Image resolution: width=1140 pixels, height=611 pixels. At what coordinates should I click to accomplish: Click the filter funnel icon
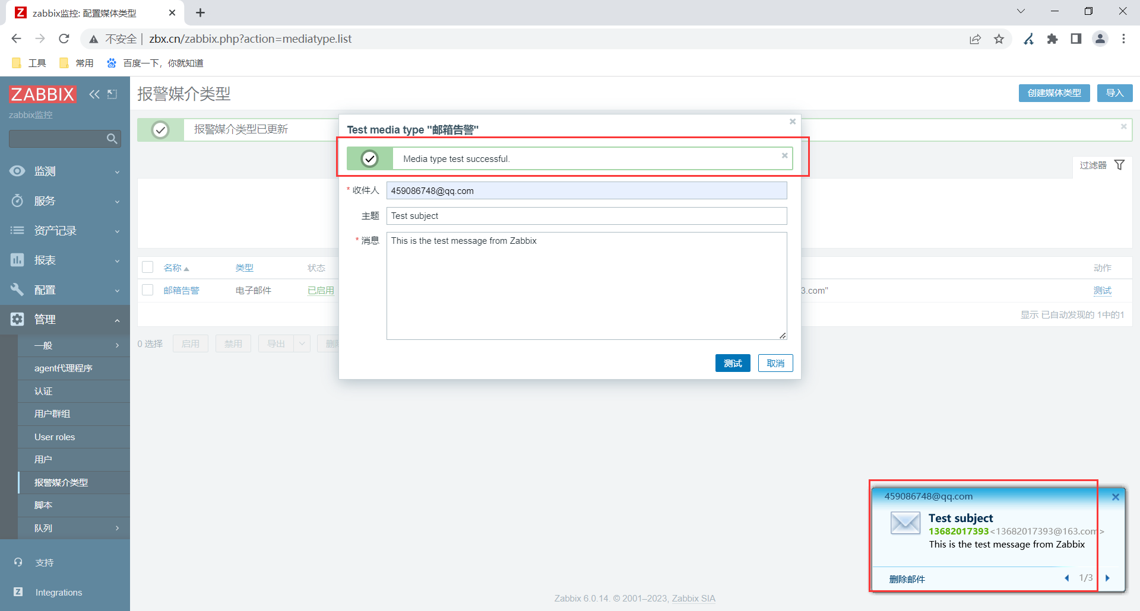[x=1119, y=165]
